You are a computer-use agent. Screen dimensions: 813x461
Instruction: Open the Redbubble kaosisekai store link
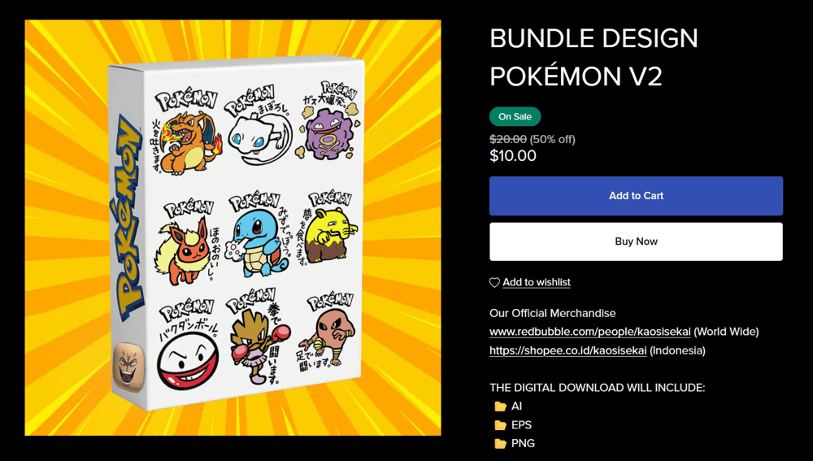tap(590, 332)
